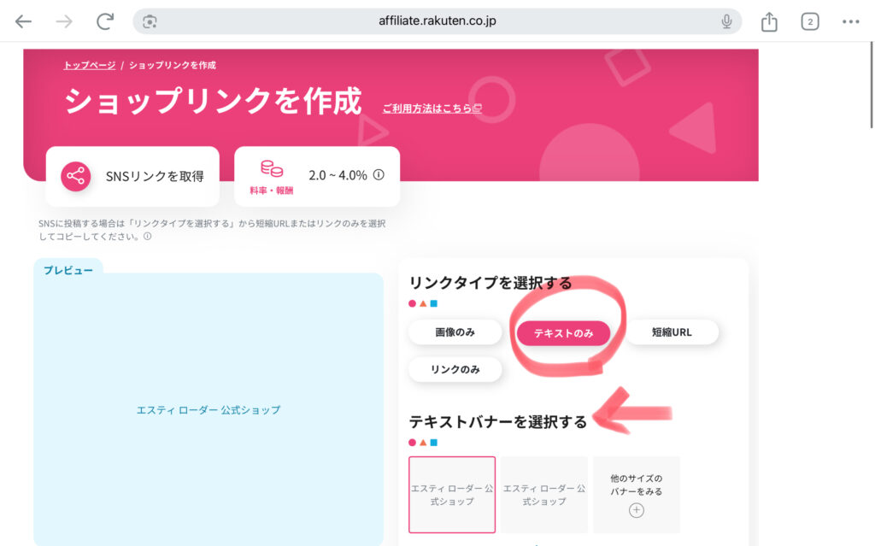Viewport: 875px width, 546px height.
Task: Choose the 短縮URL link type
Action: point(672,332)
